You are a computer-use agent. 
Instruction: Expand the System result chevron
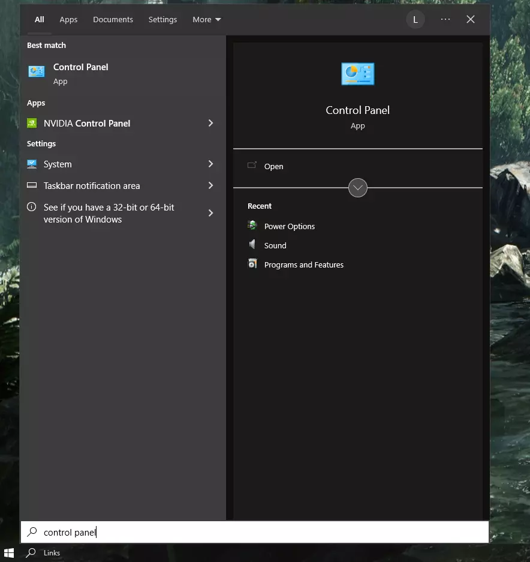pos(210,164)
